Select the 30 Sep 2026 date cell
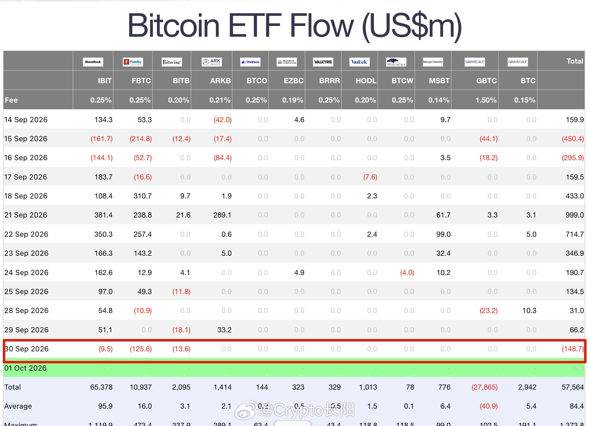Screen dimensions: 590x426 pos(27,349)
